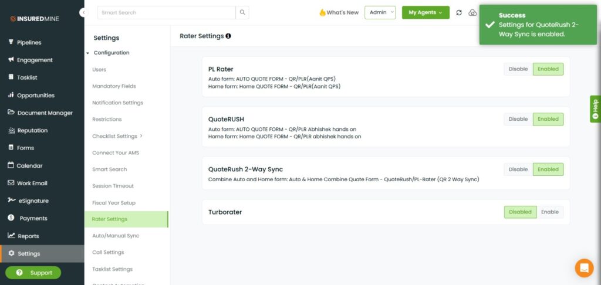
Task: Click Auto form line under QuoteRUSH
Action: click(282, 129)
